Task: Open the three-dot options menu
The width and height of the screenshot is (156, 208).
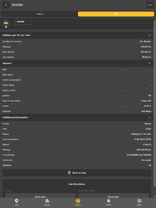Action: tap(150, 5)
